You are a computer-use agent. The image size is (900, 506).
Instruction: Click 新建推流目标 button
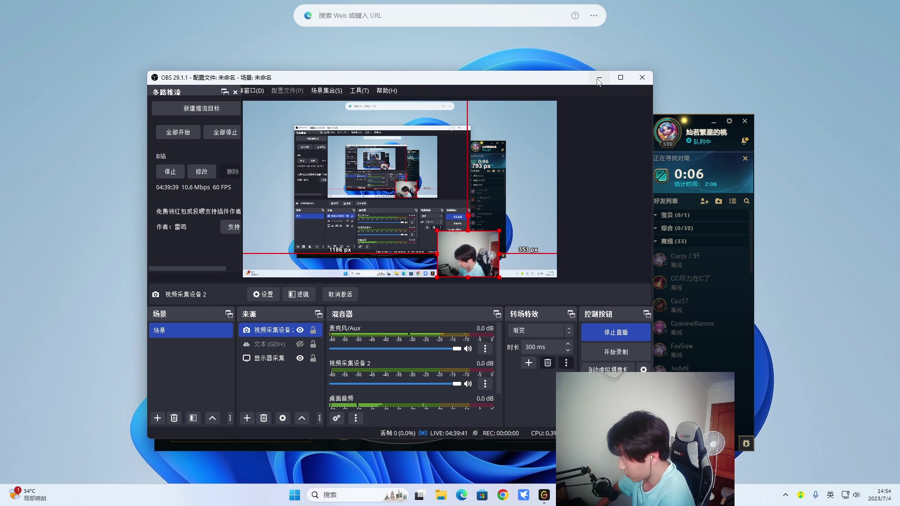click(197, 108)
